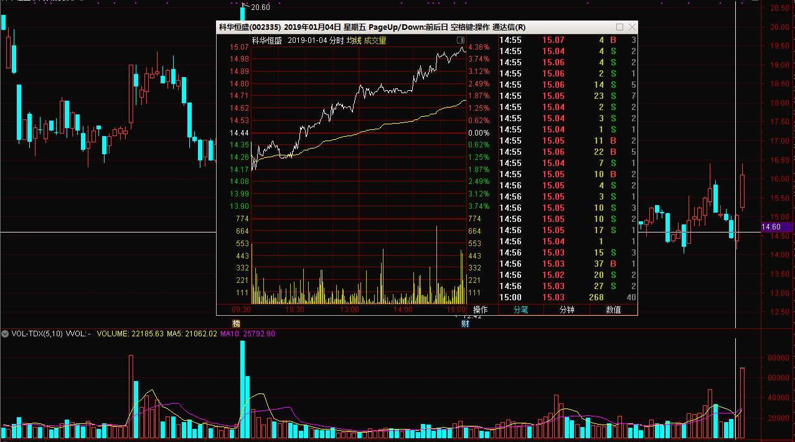The width and height of the screenshot is (795, 442).
Task: Click the 财 financial marker icon
Action: [x=464, y=323]
